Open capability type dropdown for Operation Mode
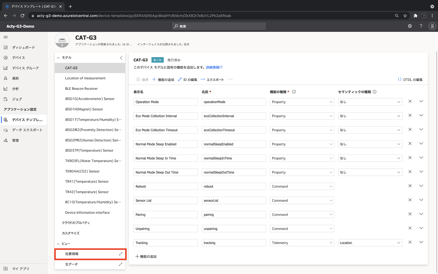438x274 pixels. [302, 102]
